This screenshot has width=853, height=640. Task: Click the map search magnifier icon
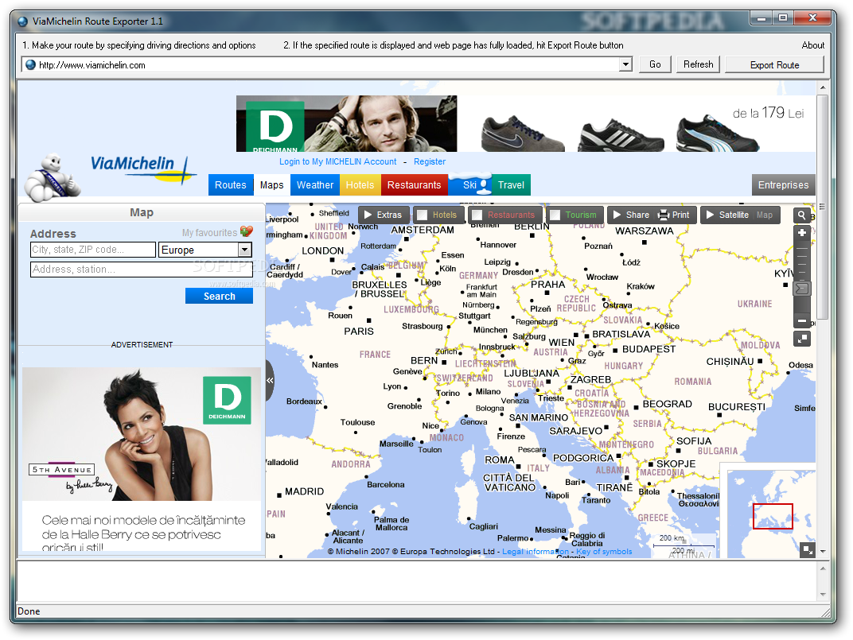(x=801, y=215)
